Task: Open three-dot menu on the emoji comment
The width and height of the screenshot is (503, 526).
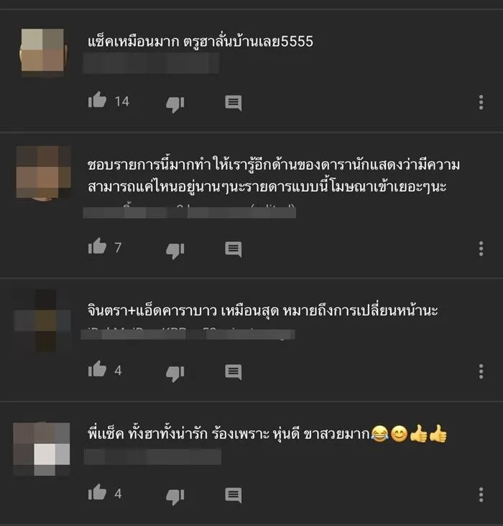Action: tap(481, 494)
